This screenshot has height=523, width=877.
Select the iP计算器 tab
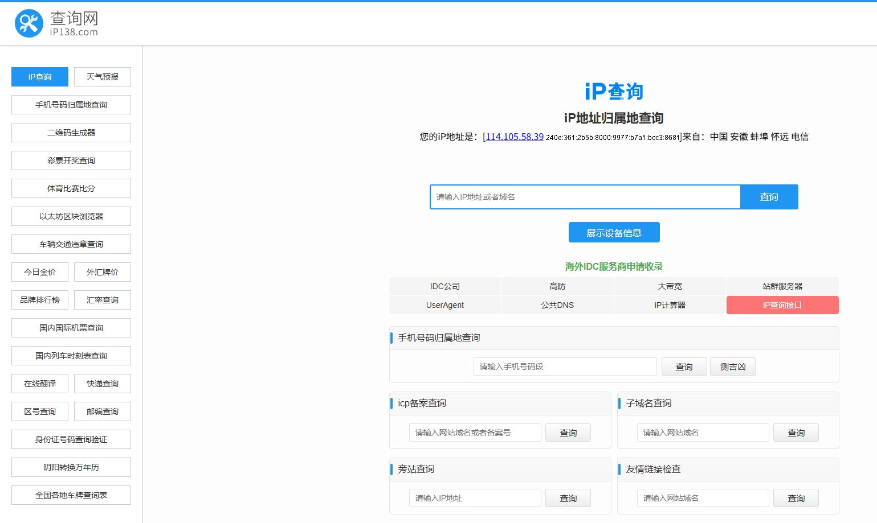click(x=670, y=305)
